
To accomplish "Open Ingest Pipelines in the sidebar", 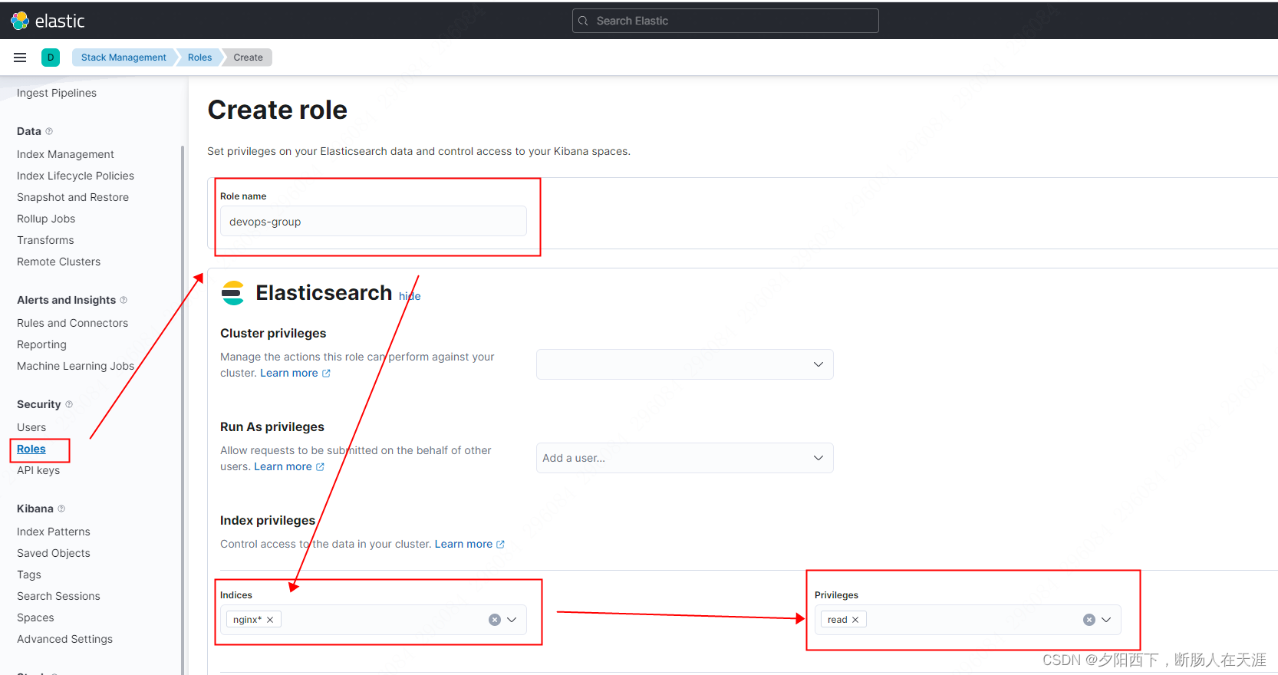I will [x=57, y=93].
